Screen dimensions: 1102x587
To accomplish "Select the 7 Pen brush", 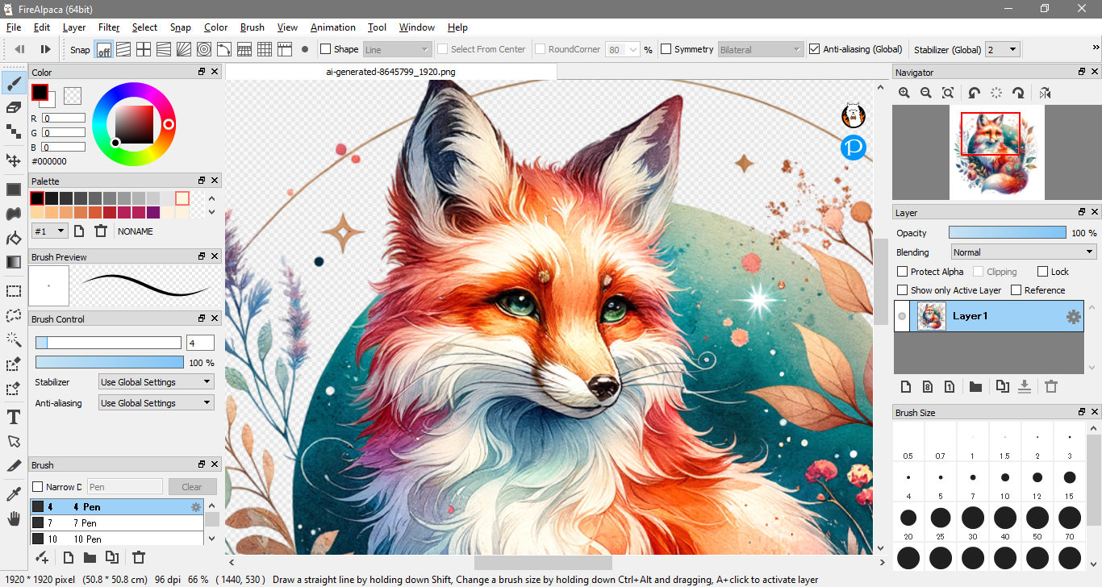I will click(x=117, y=523).
